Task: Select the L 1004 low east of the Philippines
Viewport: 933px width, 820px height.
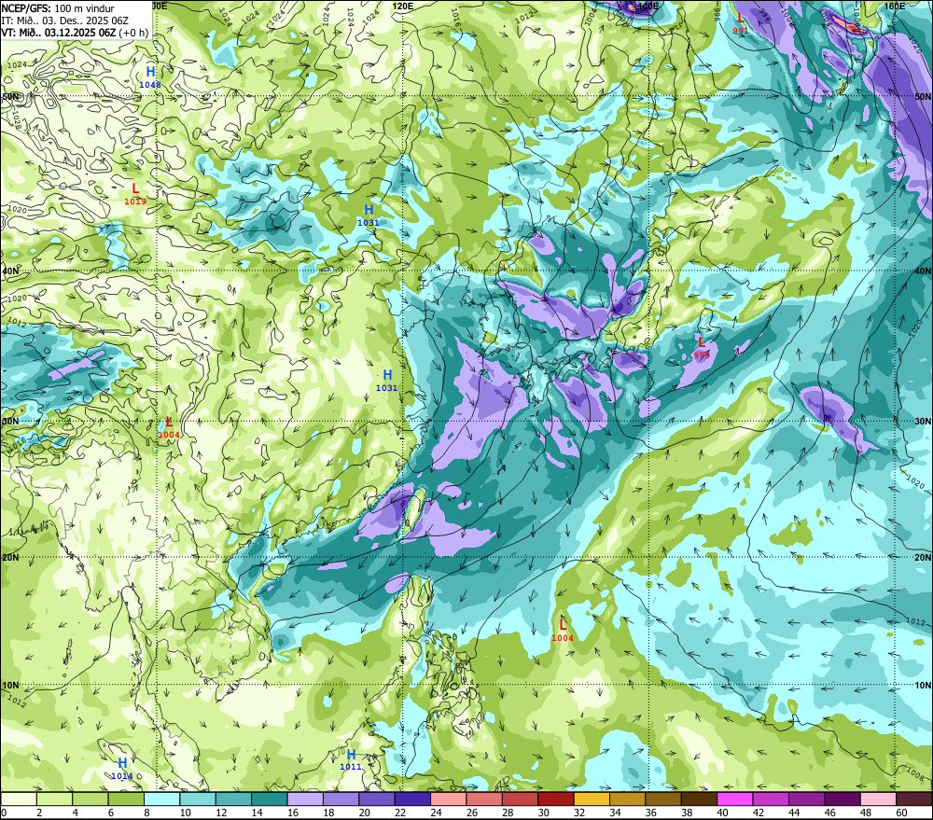Action: [563, 631]
